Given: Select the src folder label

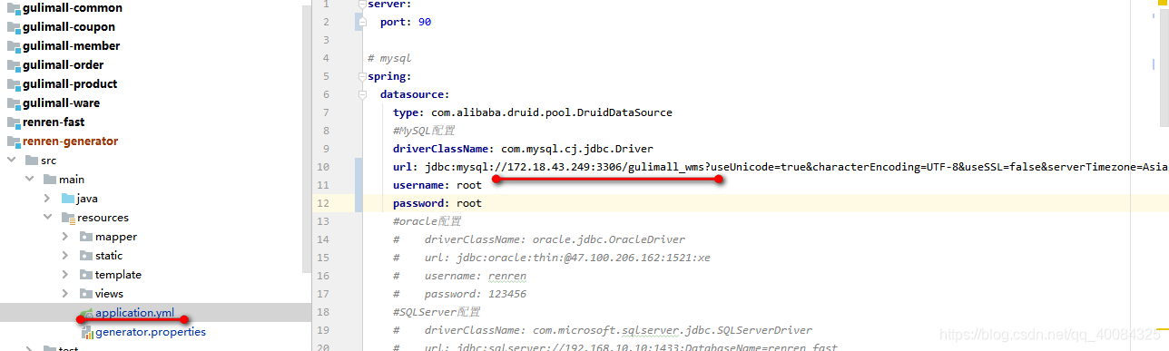Looking at the screenshot, I should point(49,161).
